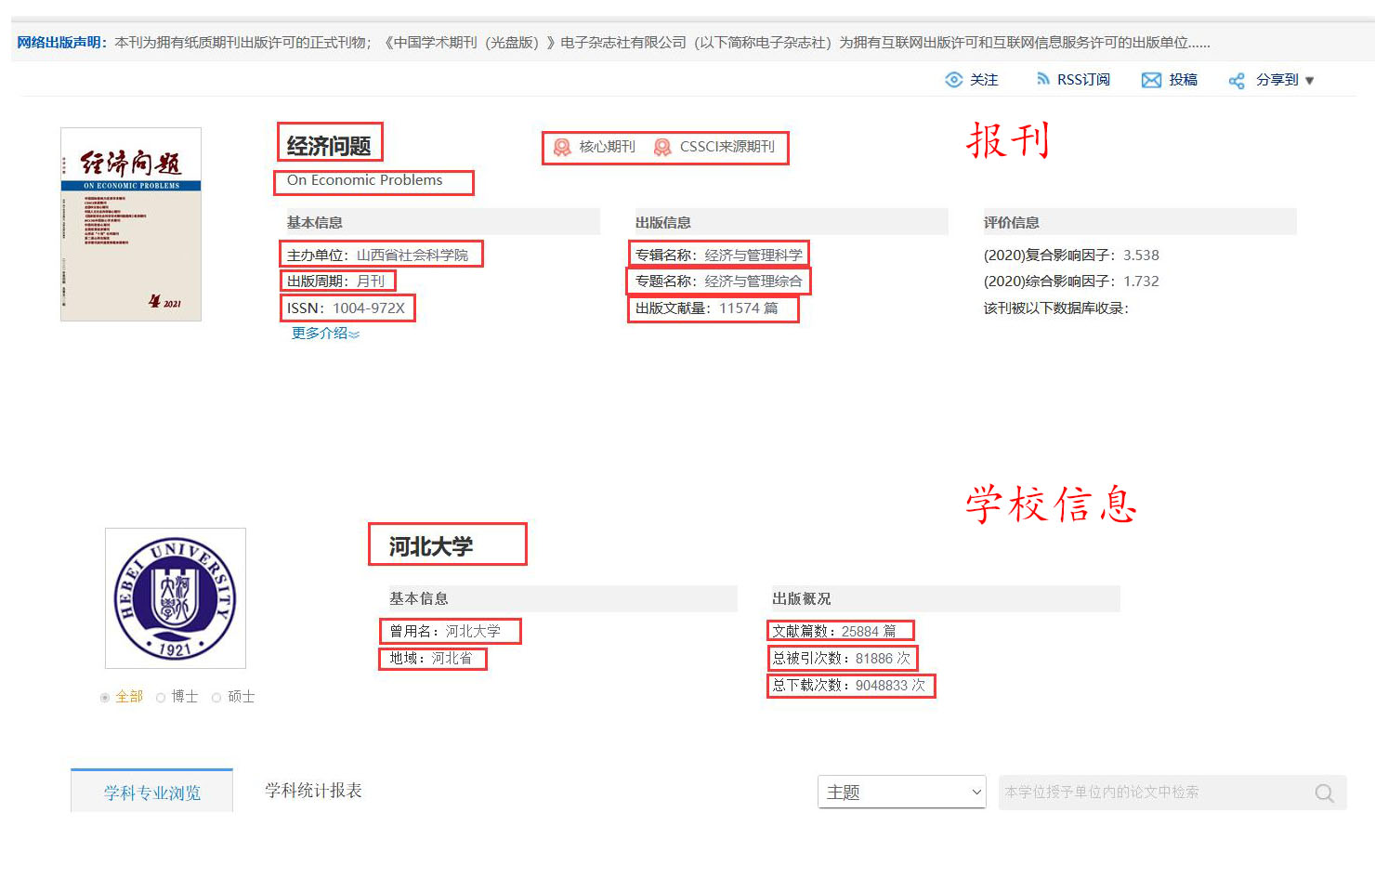Click the 分享到 share icon
This screenshot has width=1375, height=878.
(1237, 81)
